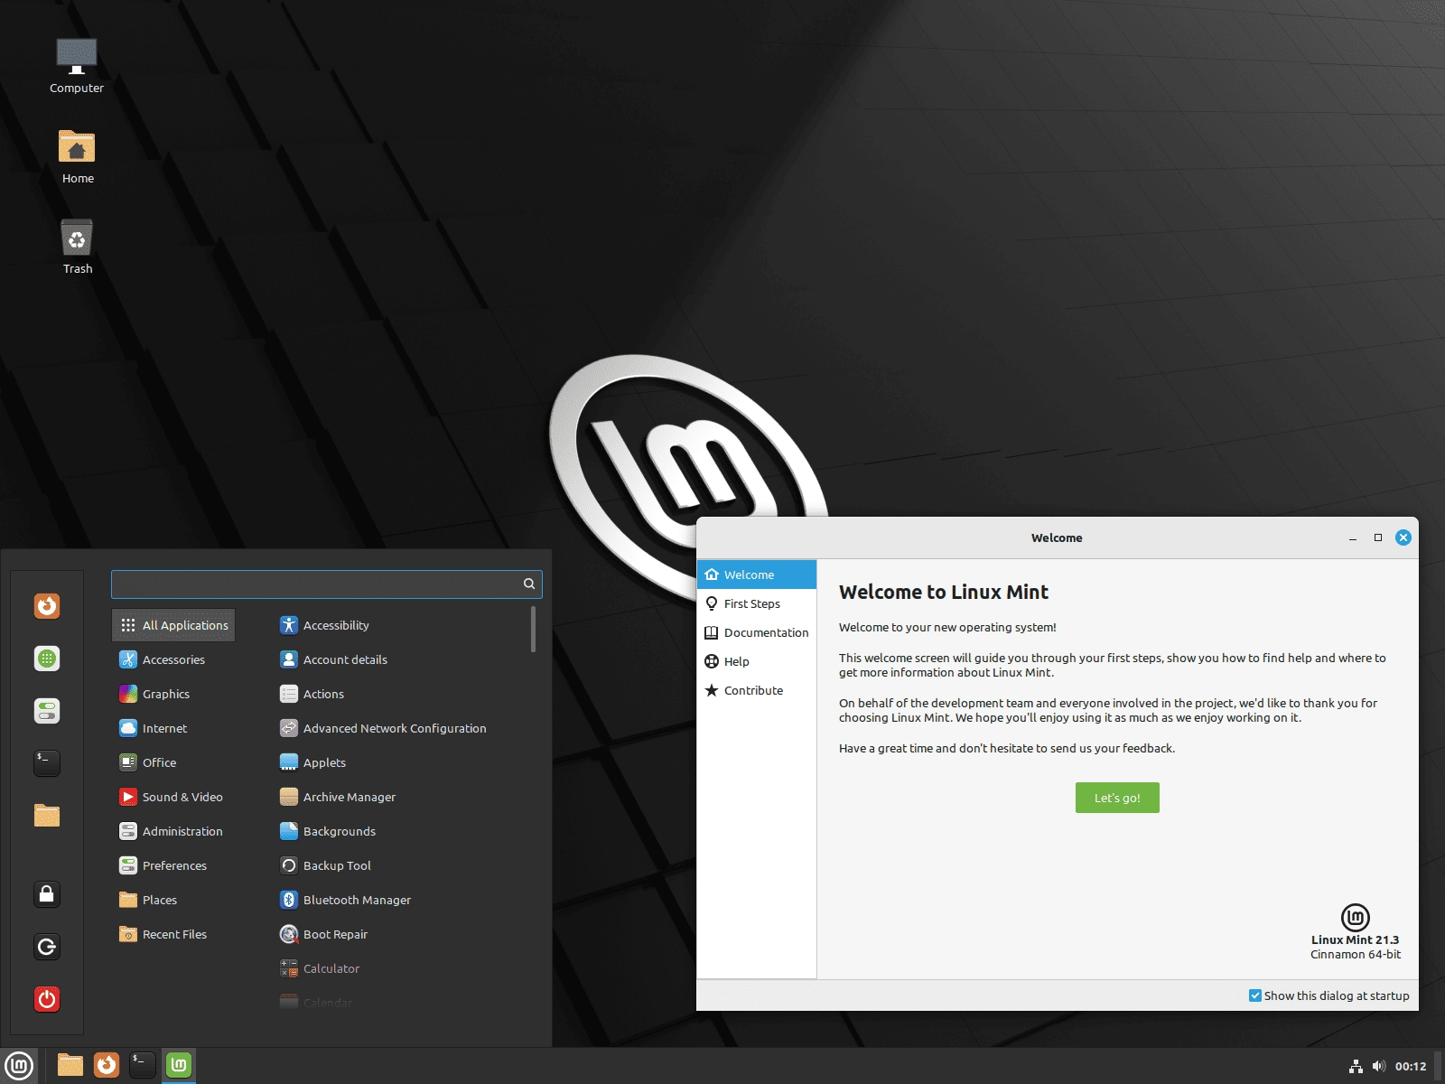Open Help section in Welcome window
1445x1084 pixels.
coord(757,661)
